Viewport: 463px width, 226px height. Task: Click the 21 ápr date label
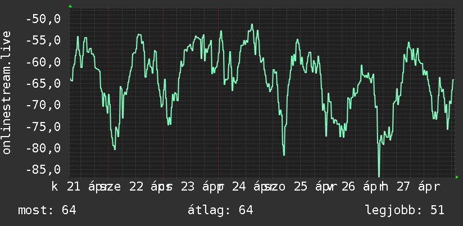(x=85, y=187)
